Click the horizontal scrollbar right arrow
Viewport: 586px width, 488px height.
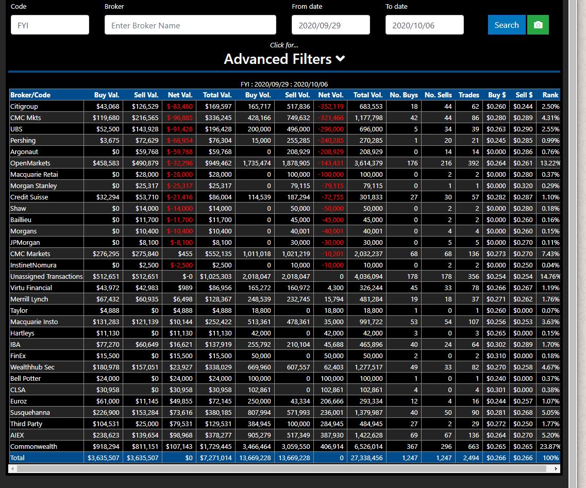(x=556, y=468)
